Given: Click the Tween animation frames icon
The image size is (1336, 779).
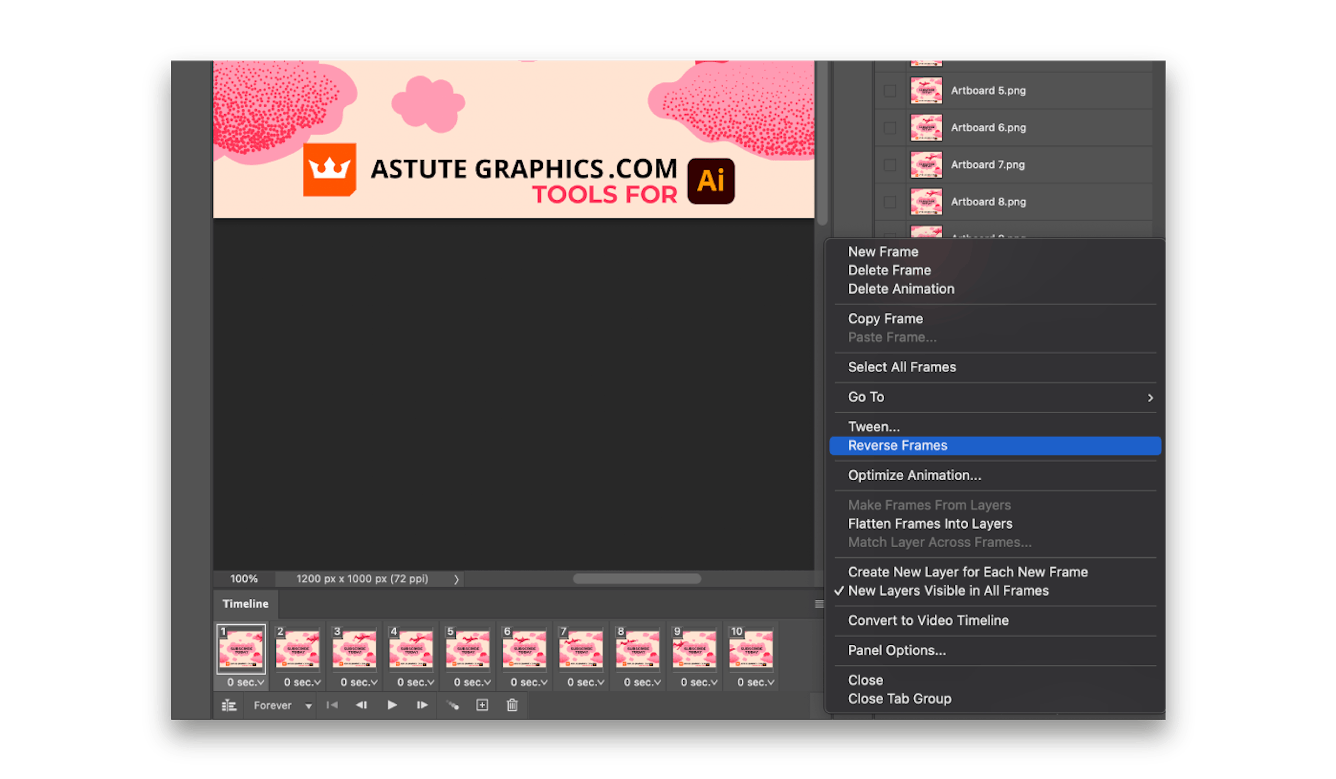Looking at the screenshot, I should coord(453,705).
